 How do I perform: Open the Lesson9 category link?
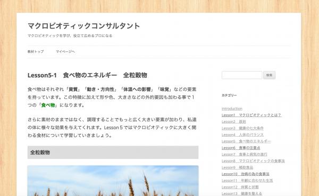tap(238, 167)
